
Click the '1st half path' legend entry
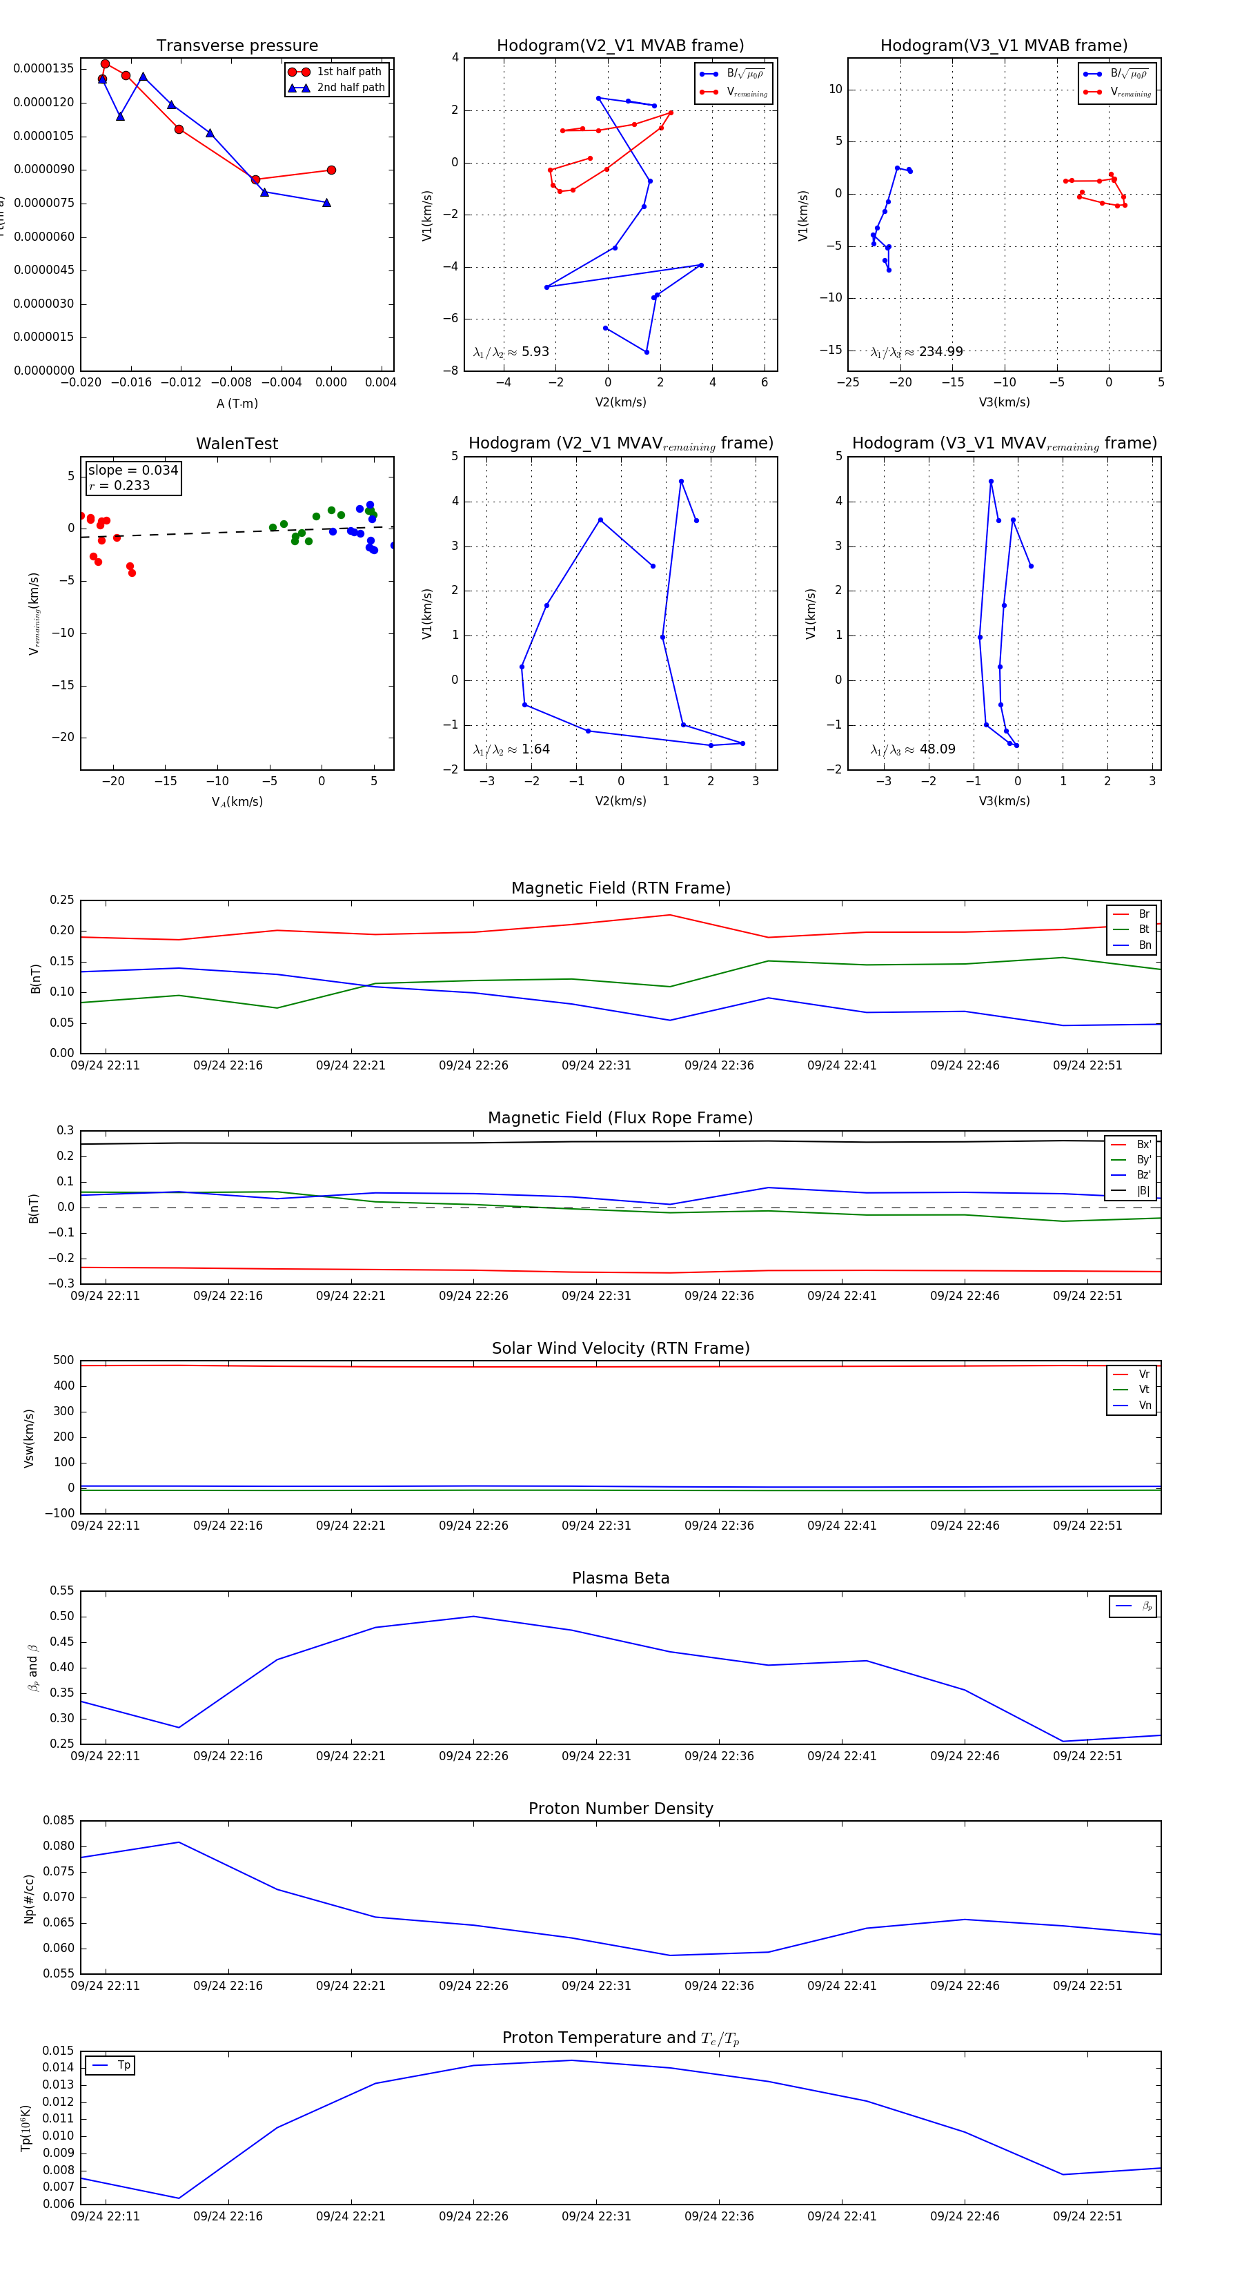(x=335, y=72)
